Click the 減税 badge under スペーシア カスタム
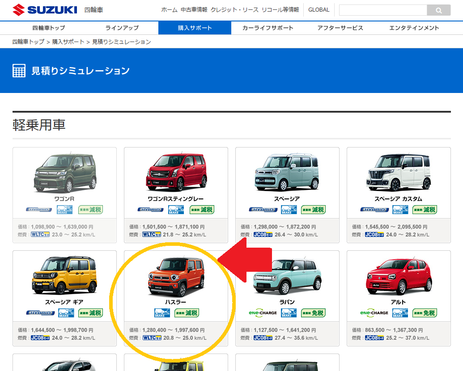This screenshot has width=463, height=371. pyautogui.click(x=425, y=210)
